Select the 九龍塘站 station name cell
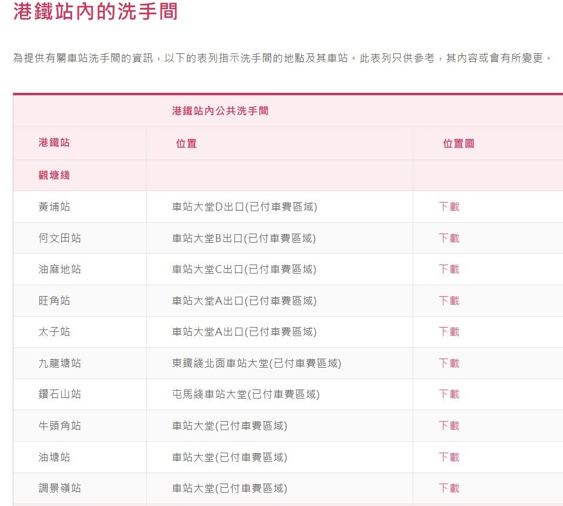 (x=59, y=363)
